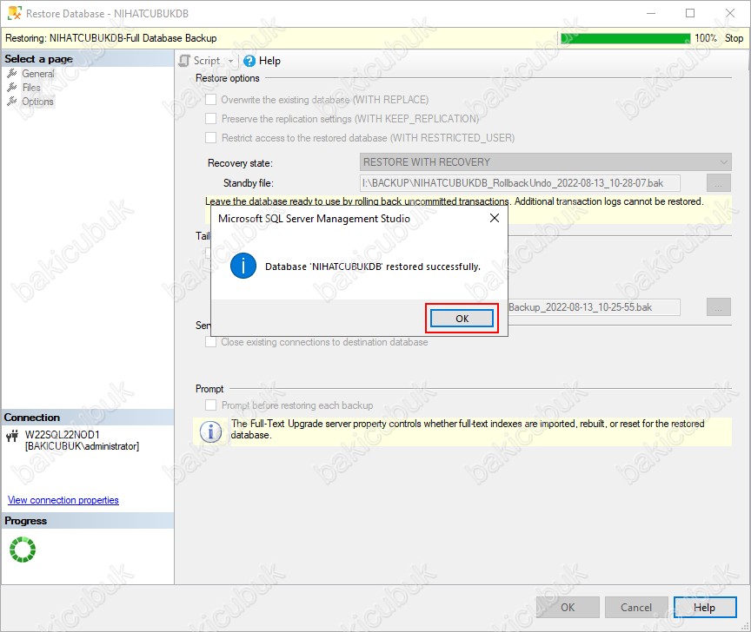This screenshot has height=632, width=751.
Task: Toggle Close existing connections to destination database
Action: (x=210, y=342)
